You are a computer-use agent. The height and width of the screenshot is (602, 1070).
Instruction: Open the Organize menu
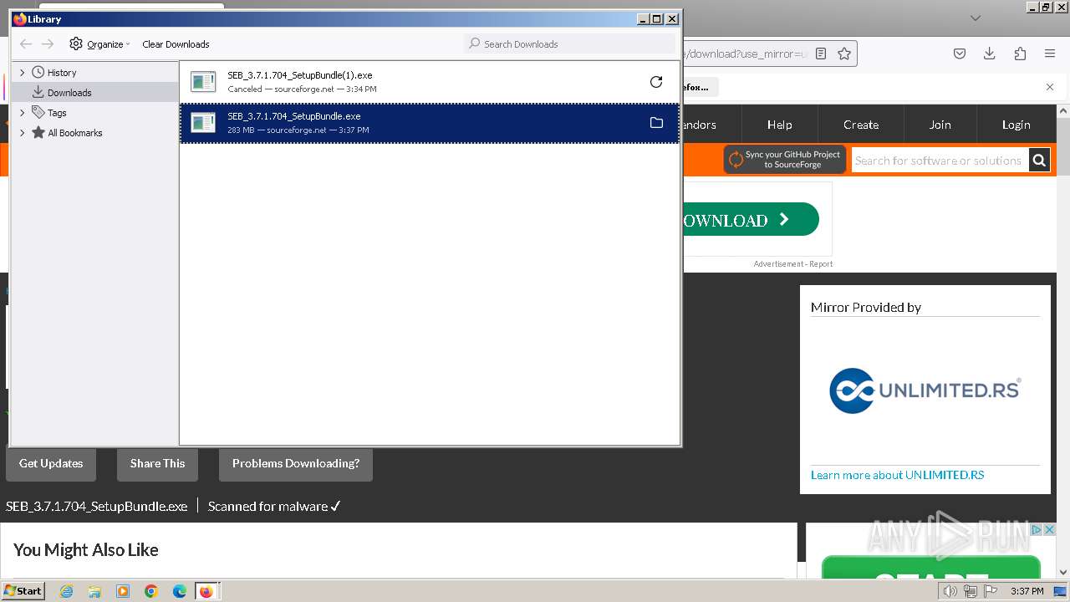(x=100, y=44)
